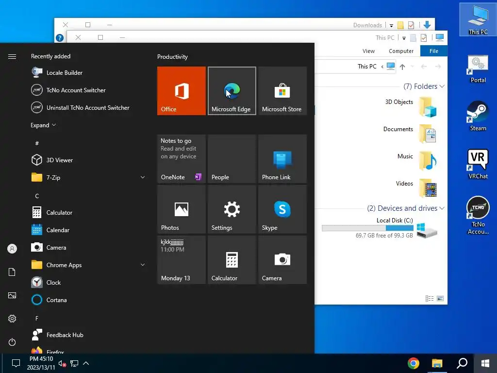Open Google Chrome from the taskbar
This screenshot has width=497, height=373.
point(414,363)
